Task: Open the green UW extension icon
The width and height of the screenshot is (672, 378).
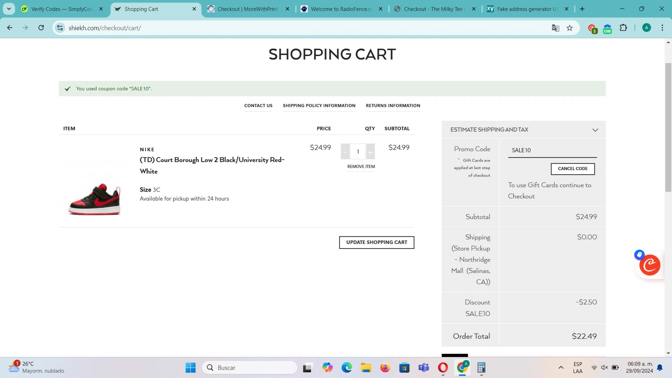Action: point(607,29)
